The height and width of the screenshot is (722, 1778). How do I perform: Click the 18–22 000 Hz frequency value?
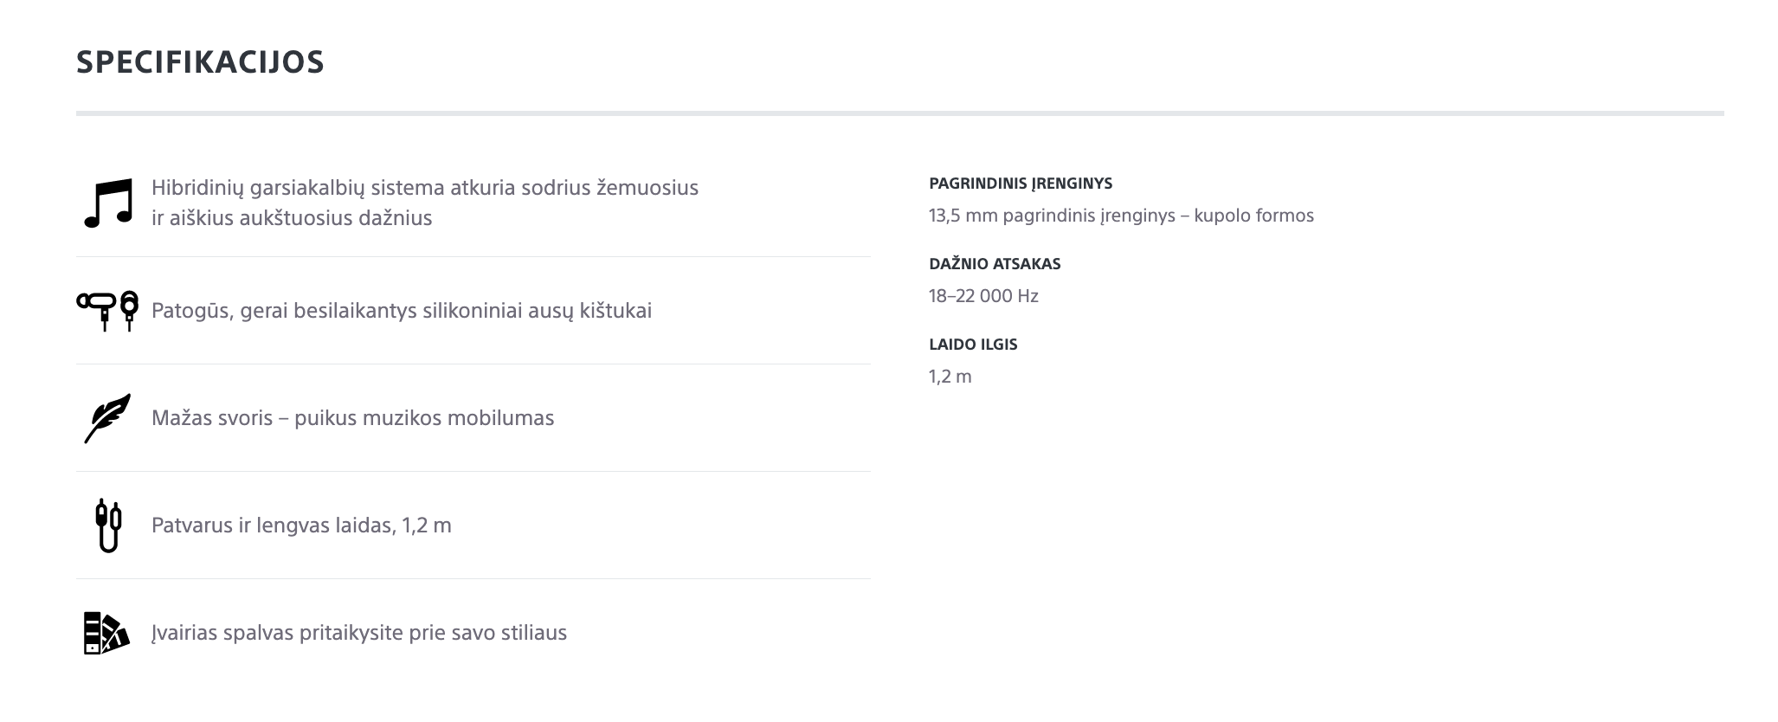tap(983, 296)
